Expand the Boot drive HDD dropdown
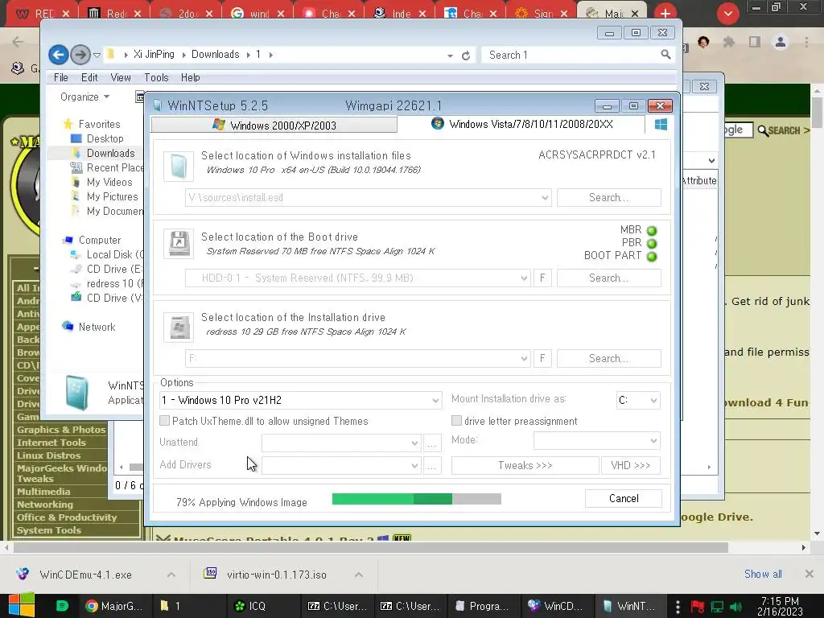 click(x=523, y=278)
